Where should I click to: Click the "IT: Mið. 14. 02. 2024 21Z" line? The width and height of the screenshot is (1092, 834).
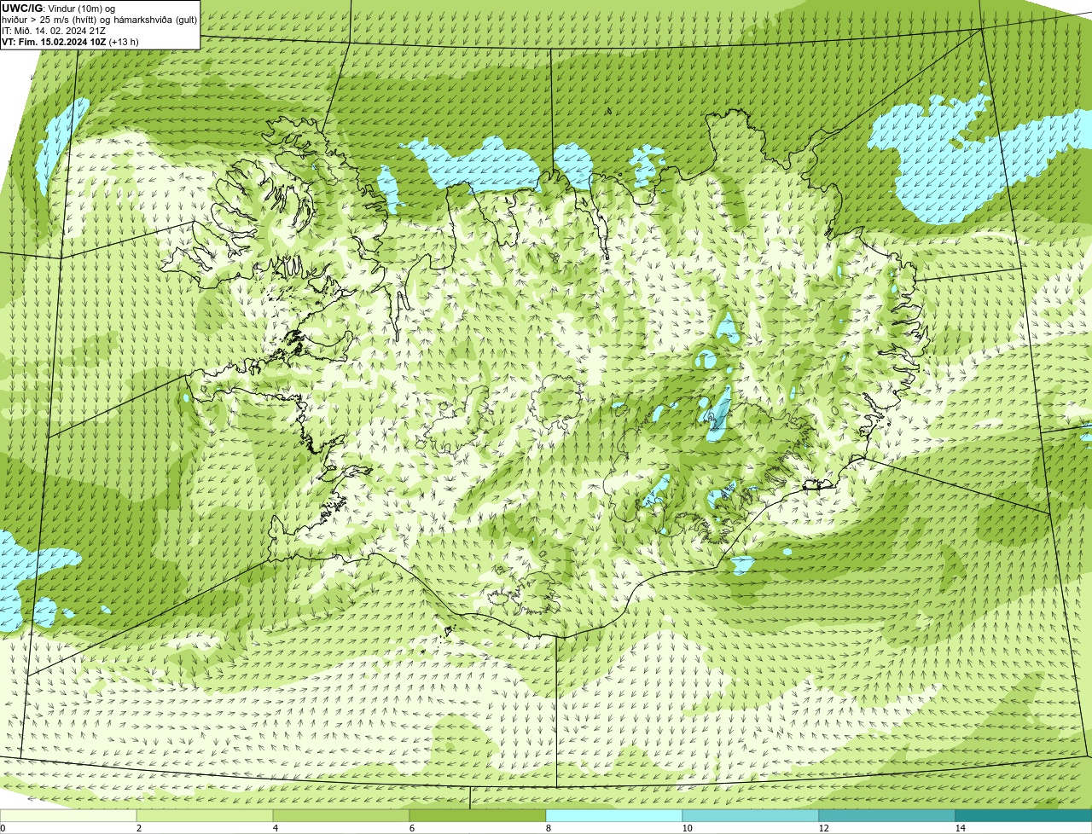coord(54,31)
